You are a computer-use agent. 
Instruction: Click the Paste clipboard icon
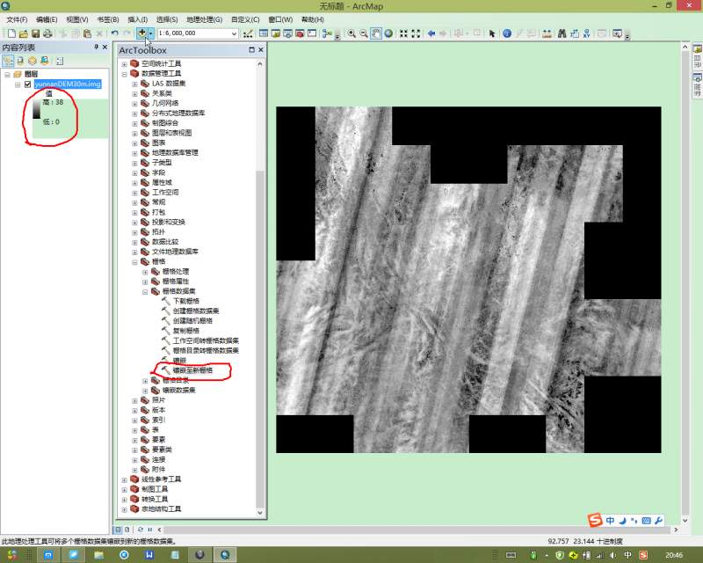click(87, 33)
